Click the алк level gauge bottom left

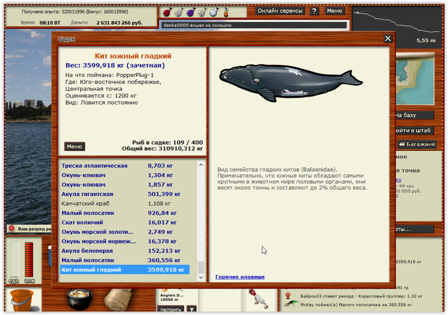click(x=29, y=260)
